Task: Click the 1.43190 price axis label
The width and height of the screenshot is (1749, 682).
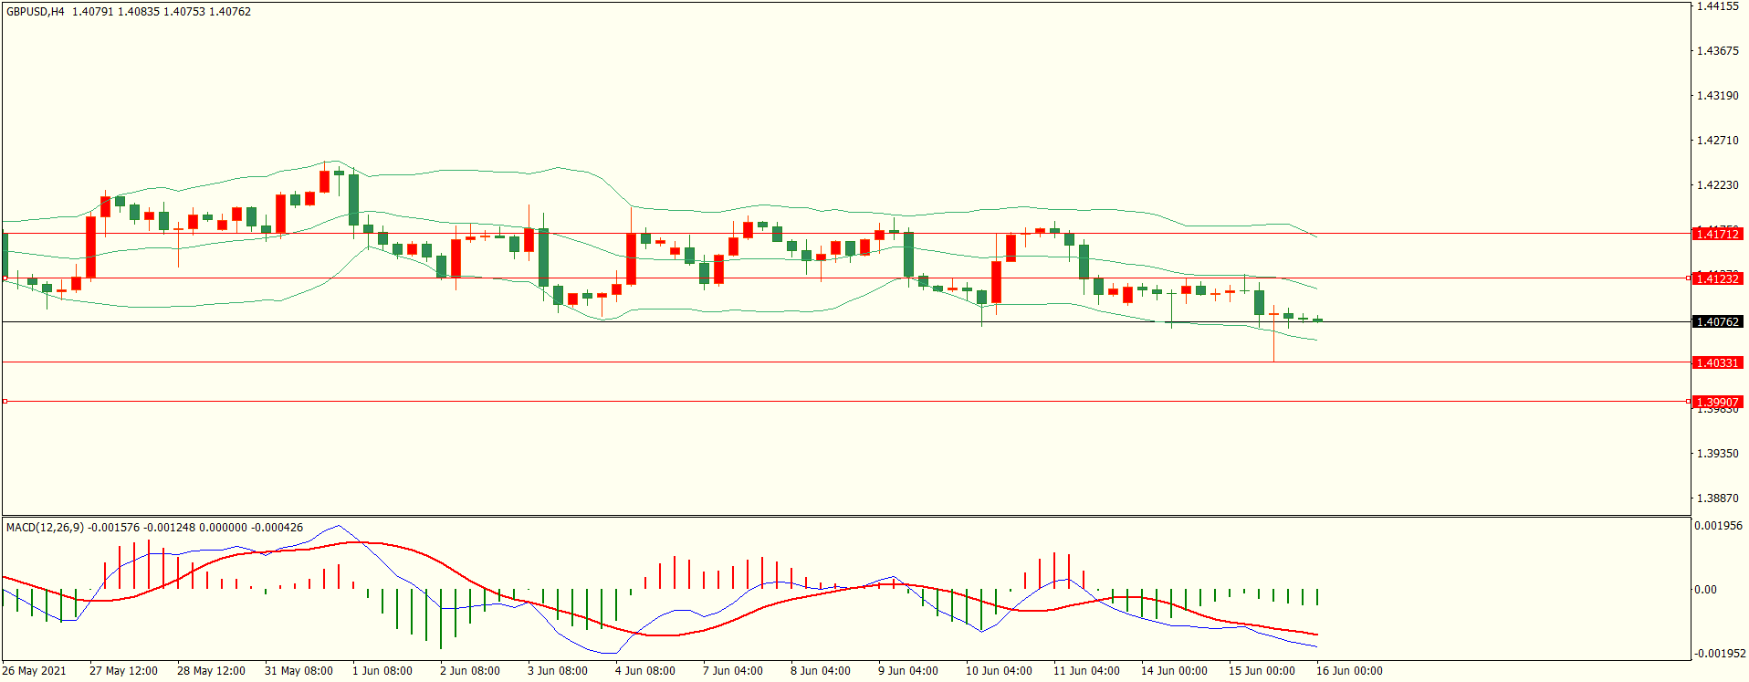Action: click(x=1717, y=95)
